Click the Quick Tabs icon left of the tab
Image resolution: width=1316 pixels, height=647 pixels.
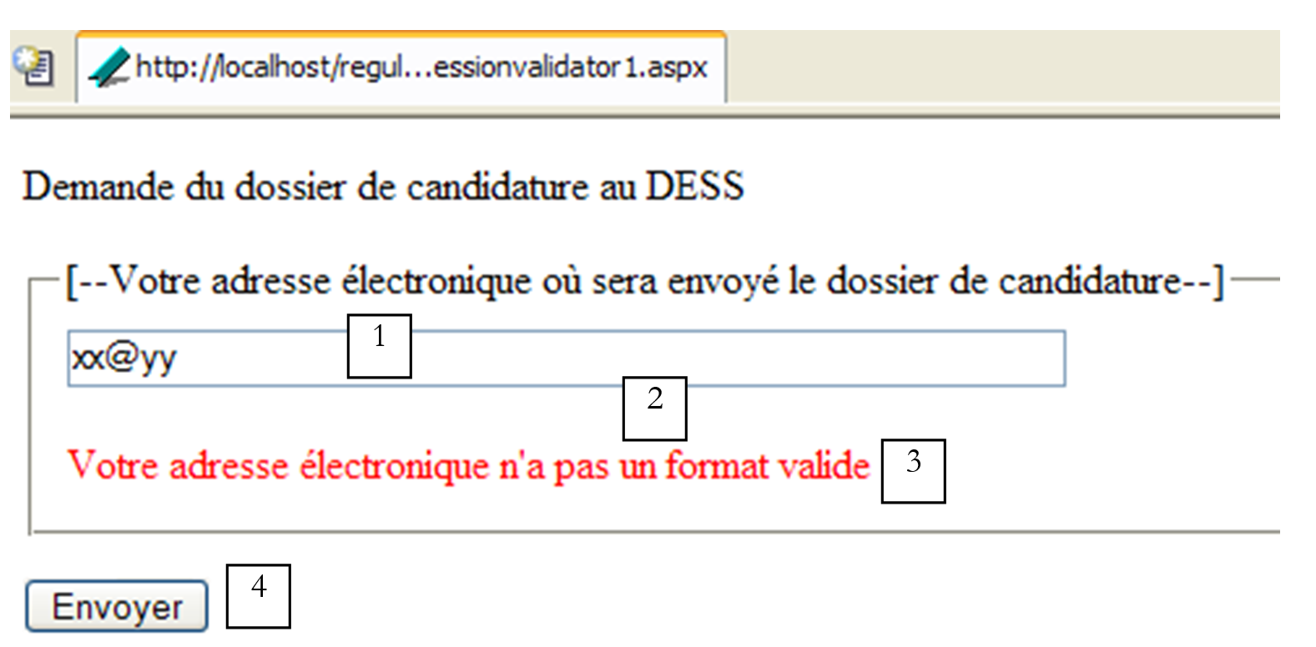point(35,68)
